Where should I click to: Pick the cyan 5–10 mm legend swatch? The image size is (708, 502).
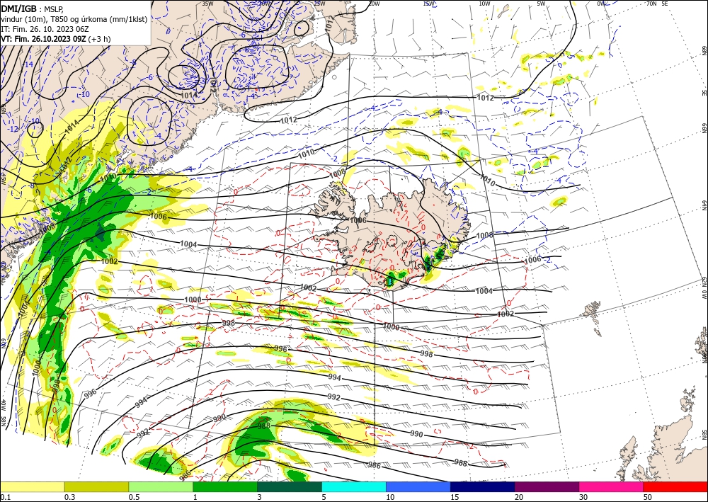coord(354,486)
